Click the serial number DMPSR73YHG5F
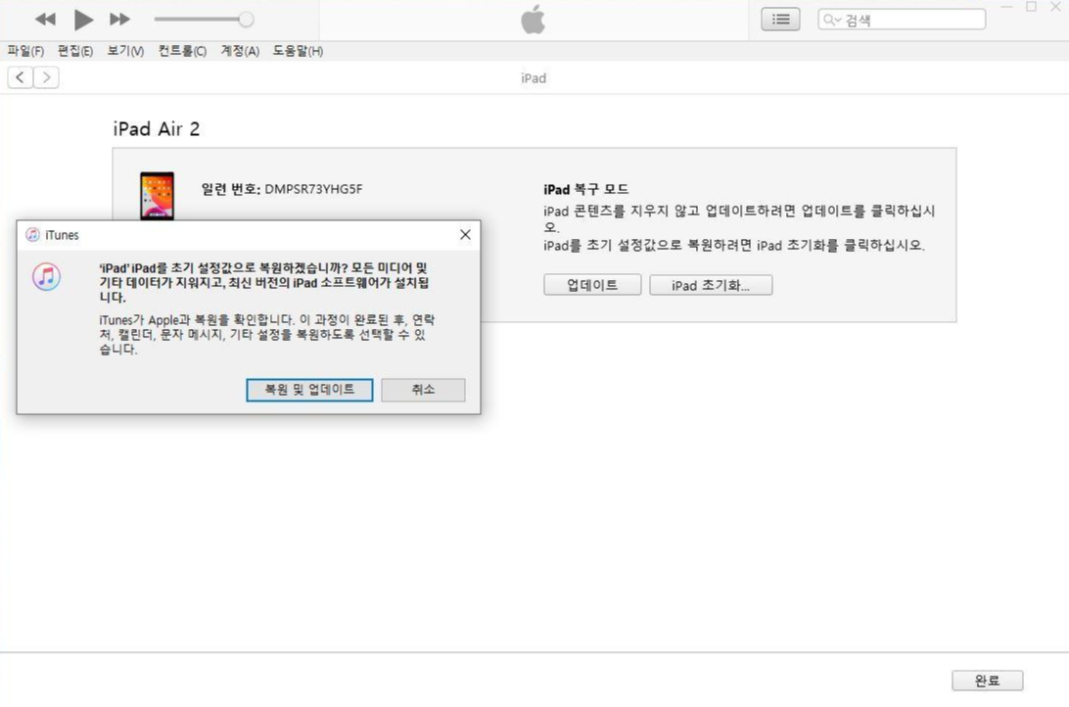Viewport: 1069px width, 707px height. (x=313, y=189)
